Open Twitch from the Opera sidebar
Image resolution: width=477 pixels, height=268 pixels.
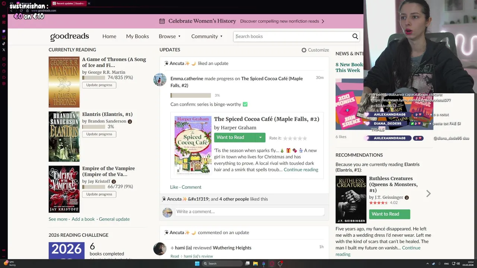[x=4, y=31]
